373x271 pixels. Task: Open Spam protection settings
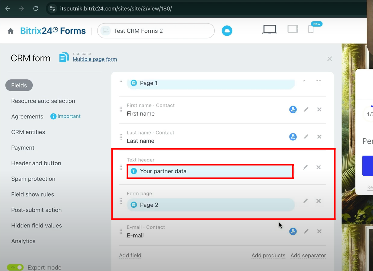coord(33,179)
